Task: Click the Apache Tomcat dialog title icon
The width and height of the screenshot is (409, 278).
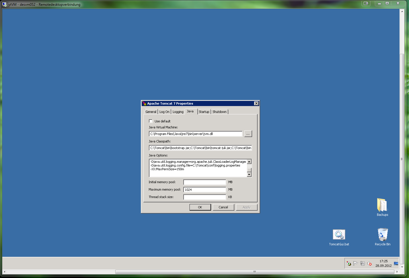Action: [x=144, y=103]
